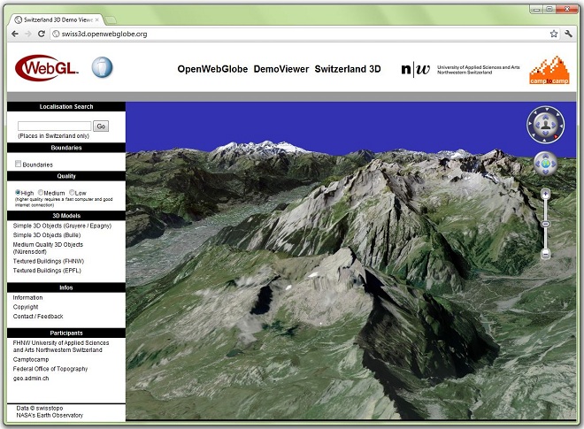Click the OpenWebGlobe blue globe logo

pyautogui.click(x=102, y=67)
